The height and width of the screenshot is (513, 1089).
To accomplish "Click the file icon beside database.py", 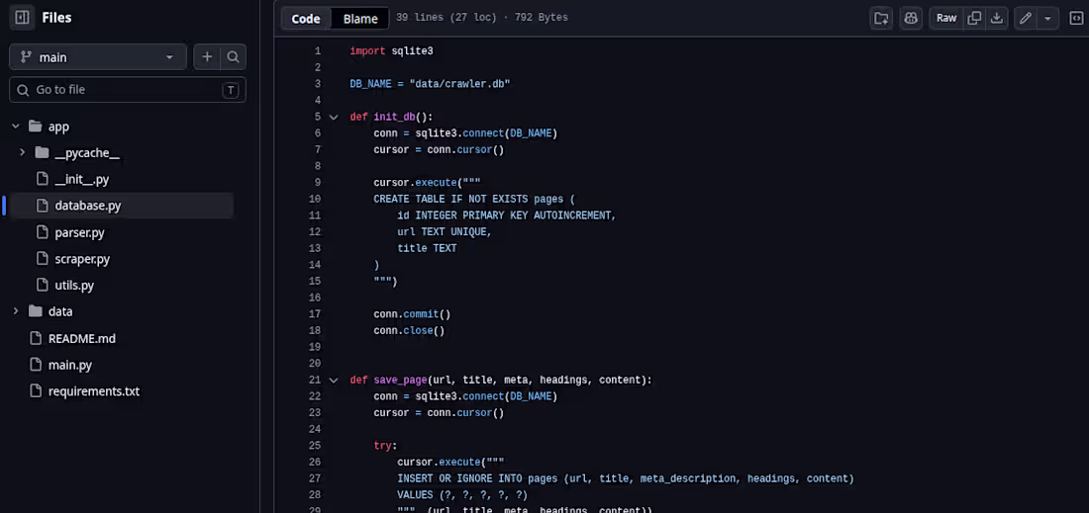I will coord(43,206).
